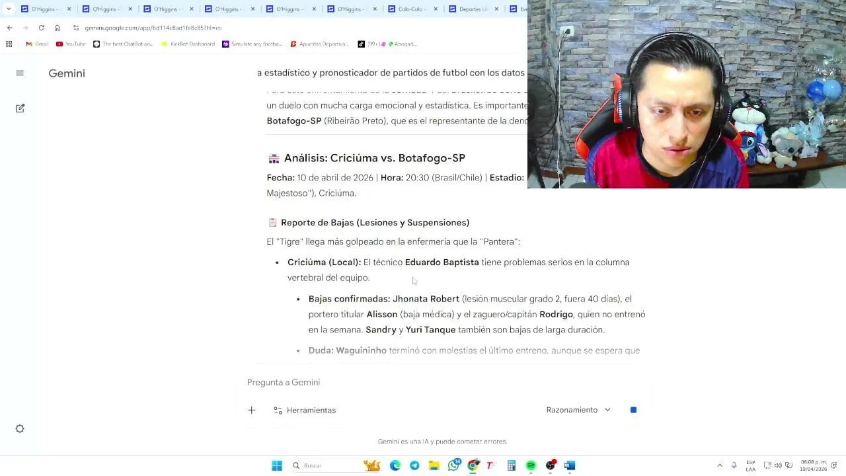Open File Explorer from the taskbar

[x=434, y=465]
